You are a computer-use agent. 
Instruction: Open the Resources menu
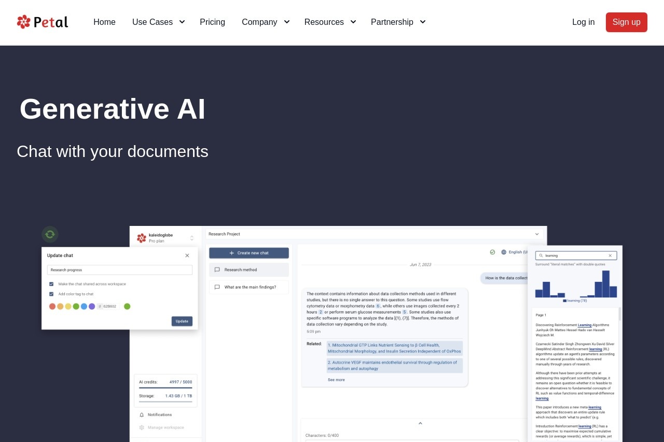[324, 22]
